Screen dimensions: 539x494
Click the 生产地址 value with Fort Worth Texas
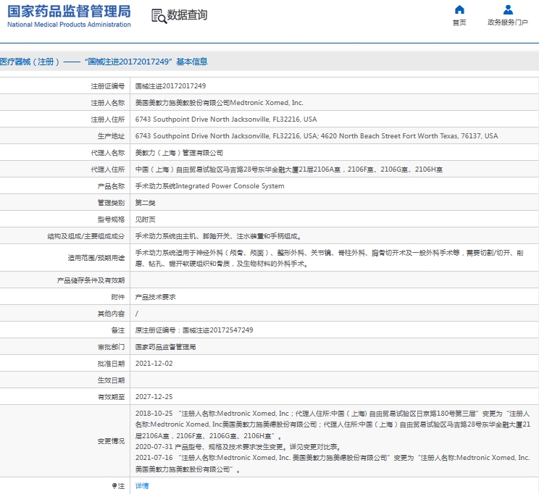[x=317, y=135]
